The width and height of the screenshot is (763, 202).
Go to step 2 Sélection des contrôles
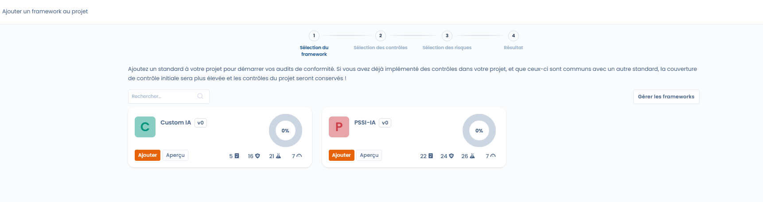click(x=381, y=36)
